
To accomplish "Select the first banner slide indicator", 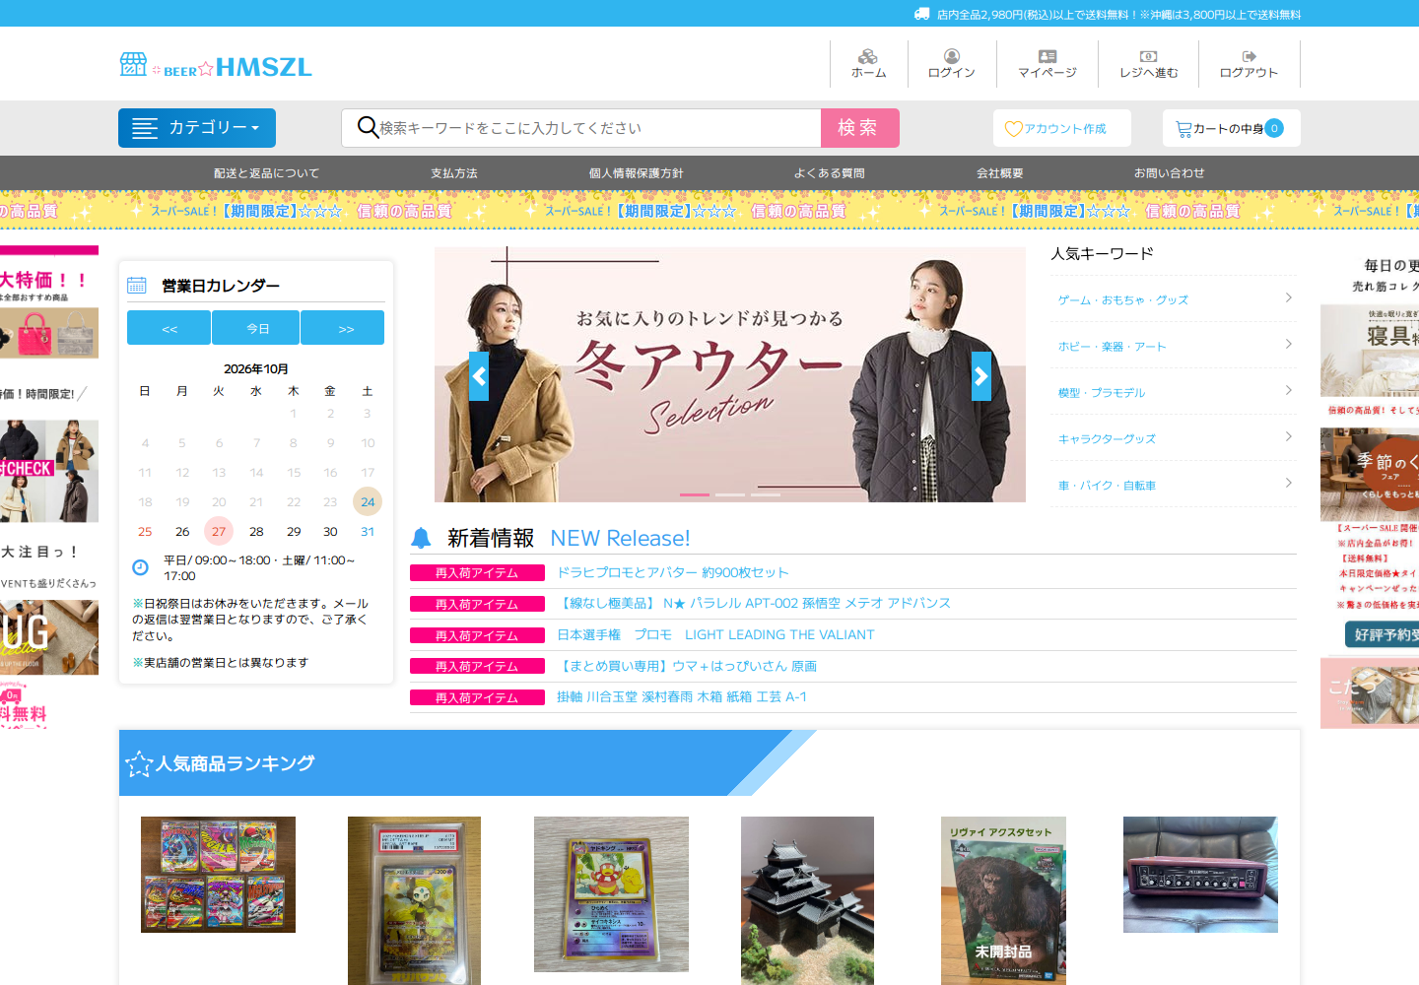I will (695, 494).
